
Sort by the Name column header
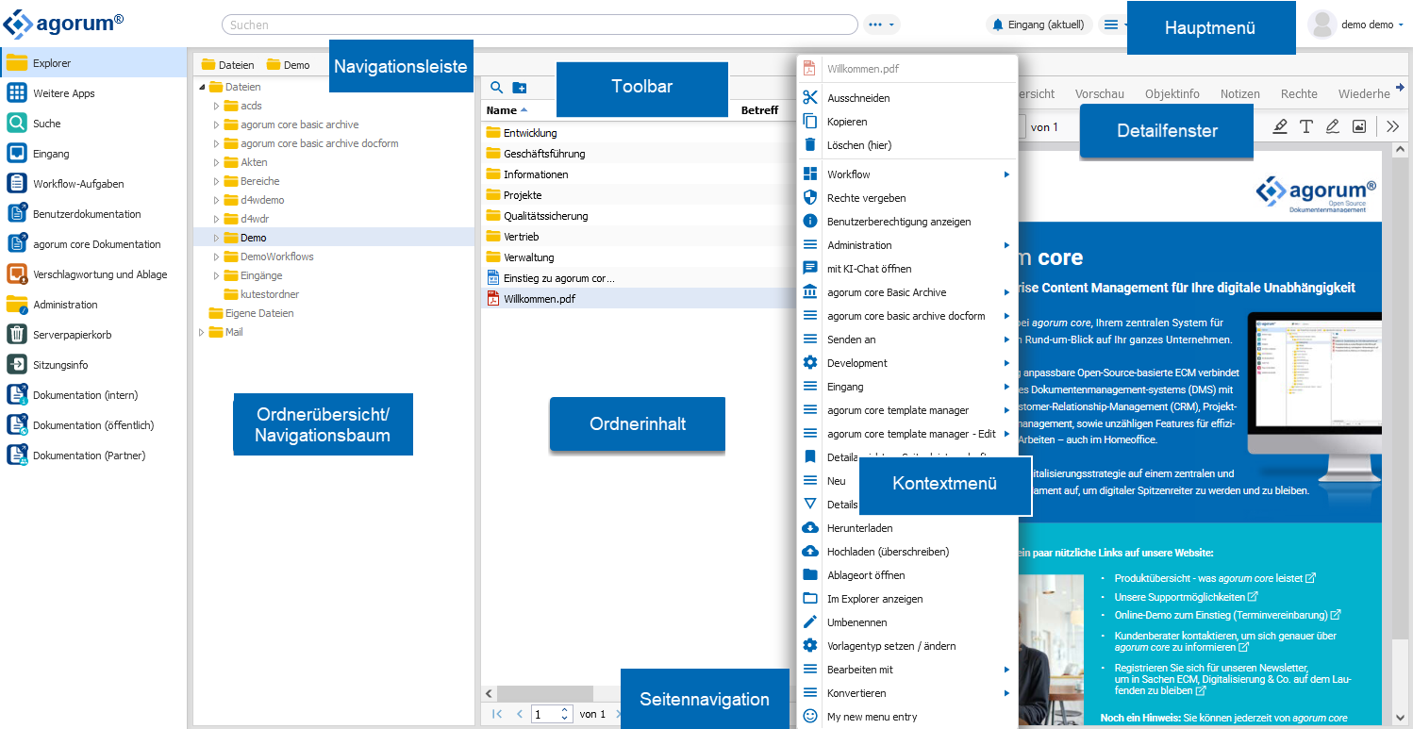pos(507,110)
